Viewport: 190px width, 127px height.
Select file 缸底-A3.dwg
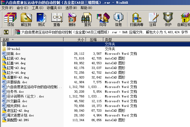(x=16, y=58)
